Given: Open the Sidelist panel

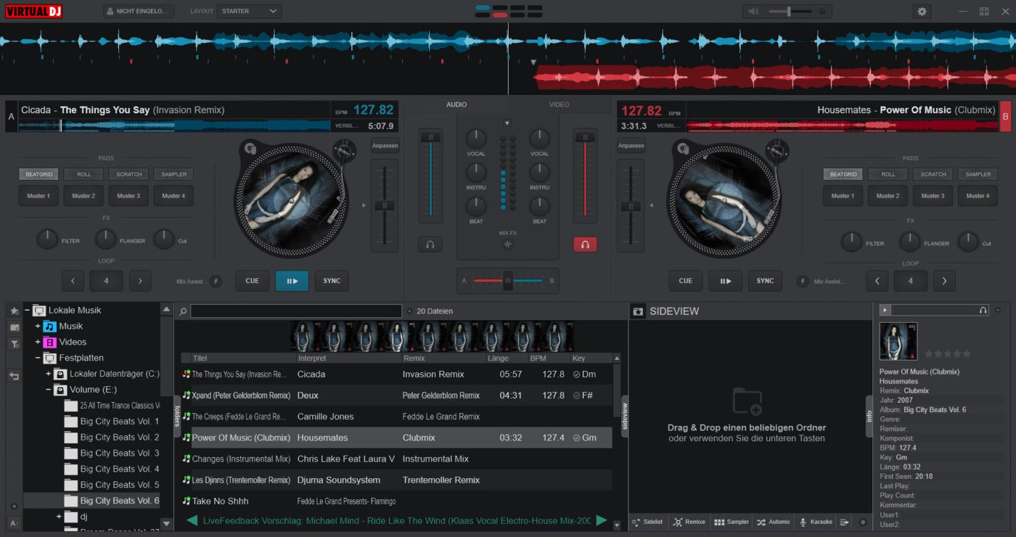Looking at the screenshot, I should click(x=648, y=522).
